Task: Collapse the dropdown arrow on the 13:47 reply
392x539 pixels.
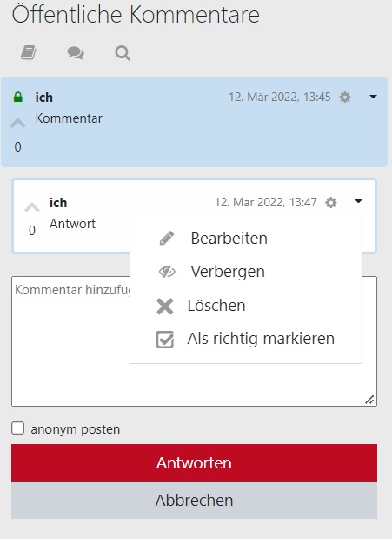Action: click(x=358, y=201)
